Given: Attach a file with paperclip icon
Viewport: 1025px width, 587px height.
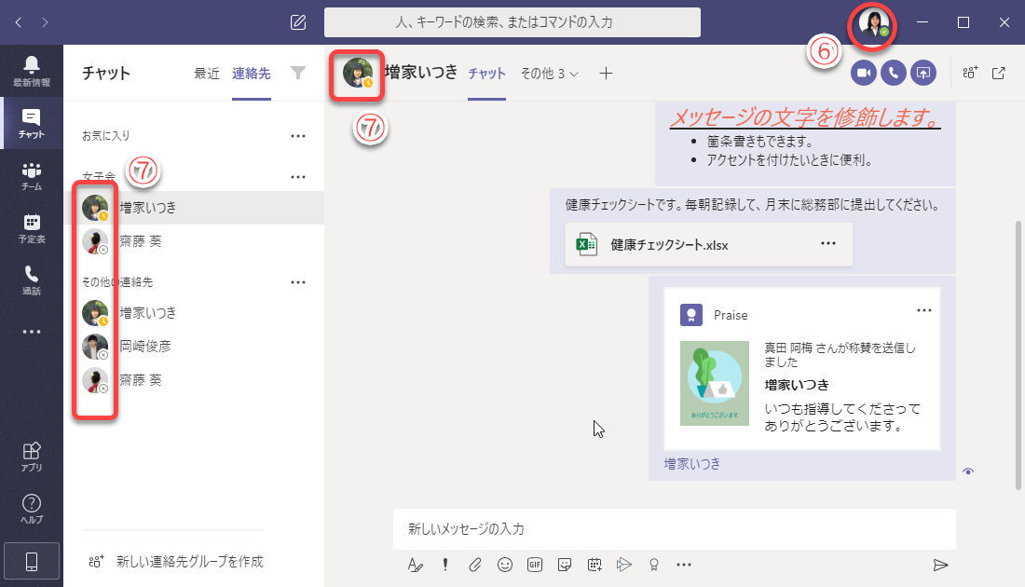Looking at the screenshot, I should tap(475, 565).
